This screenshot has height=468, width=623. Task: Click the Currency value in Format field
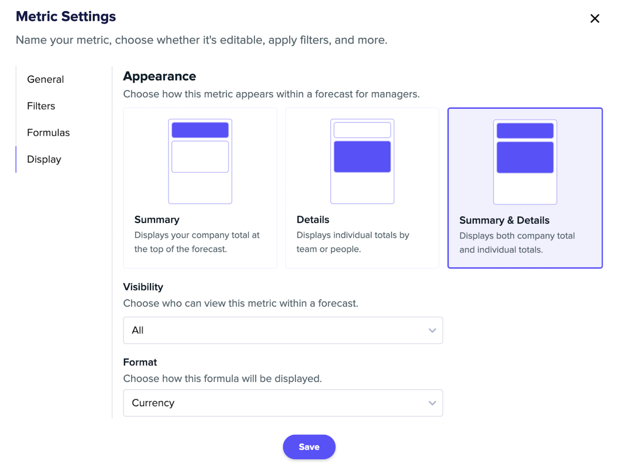coord(153,403)
